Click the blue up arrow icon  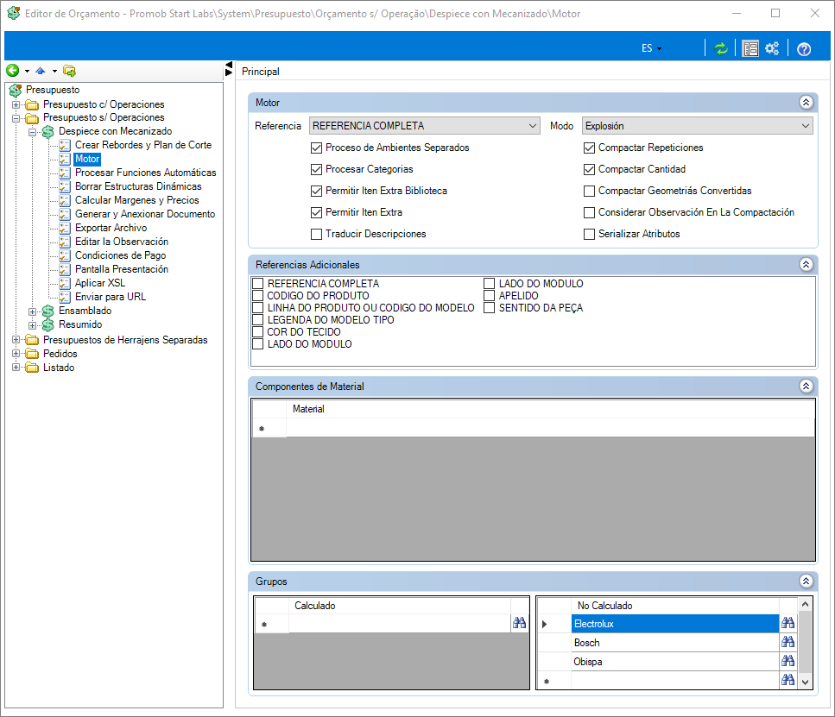41,70
